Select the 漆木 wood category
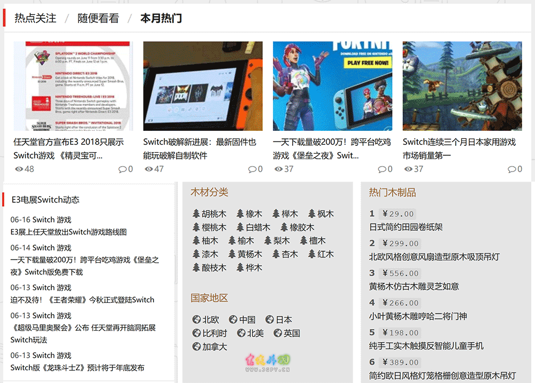The image size is (535, 383). click(x=205, y=254)
